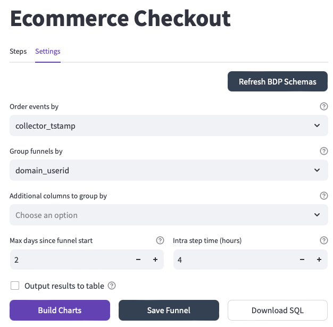
Task: Select the Settings tab
Action: pyautogui.click(x=48, y=52)
